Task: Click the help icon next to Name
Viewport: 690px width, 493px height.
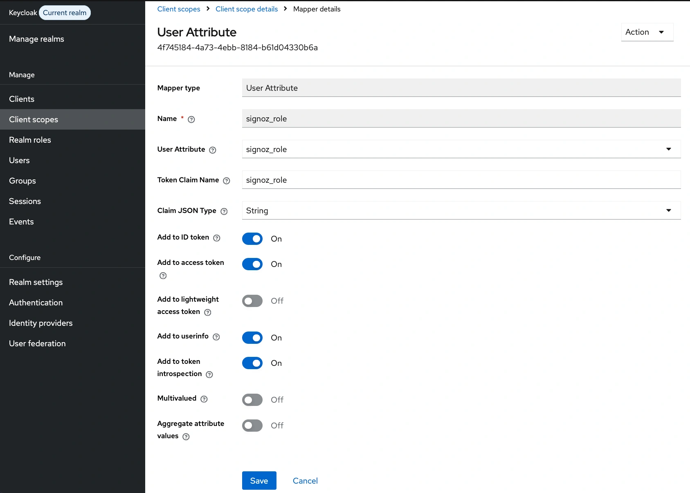Action: [x=191, y=119]
